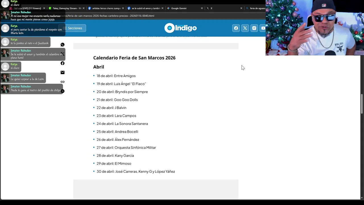Open Facebook icon in site header
The width and height of the screenshot is (364, 205).
click(x=236, y=28)
